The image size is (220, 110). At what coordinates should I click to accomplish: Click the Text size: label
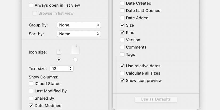[x=38, y=69]
